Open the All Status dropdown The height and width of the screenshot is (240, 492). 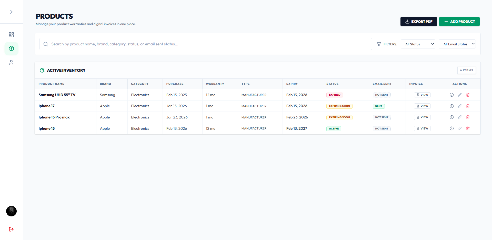point(418,44)
